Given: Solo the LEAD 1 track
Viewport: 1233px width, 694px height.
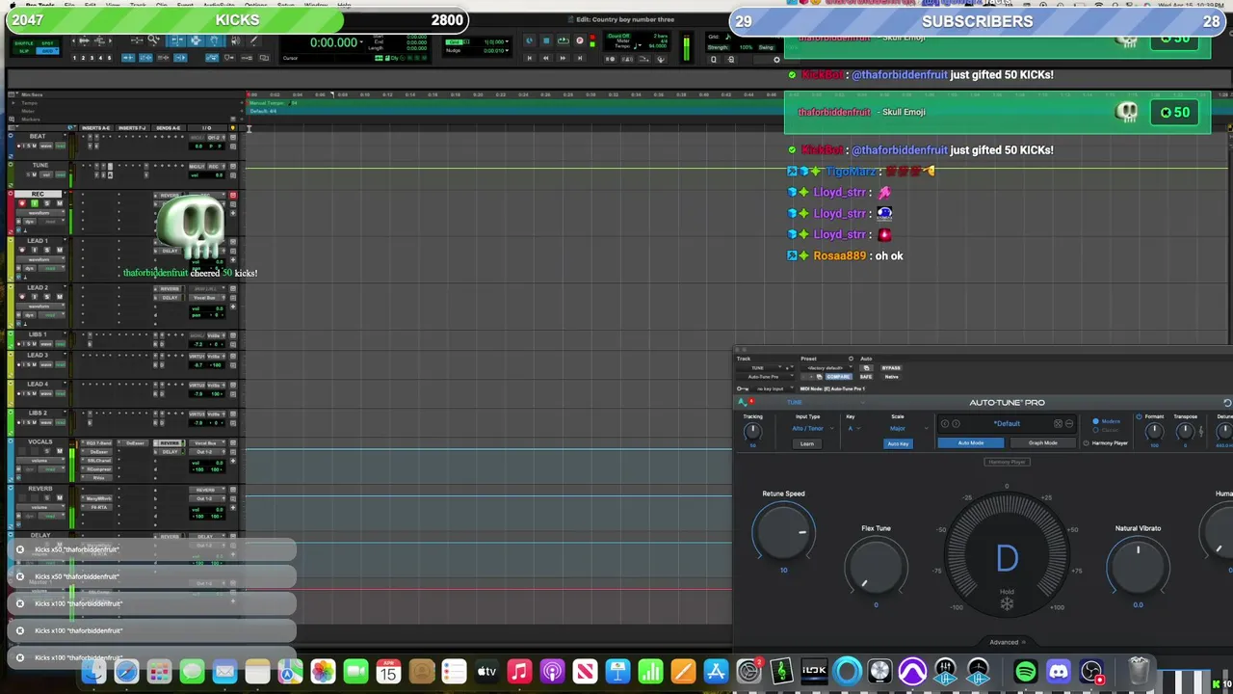Looking at the screenshot, I should pyautogui.click(x=47, y=250).
